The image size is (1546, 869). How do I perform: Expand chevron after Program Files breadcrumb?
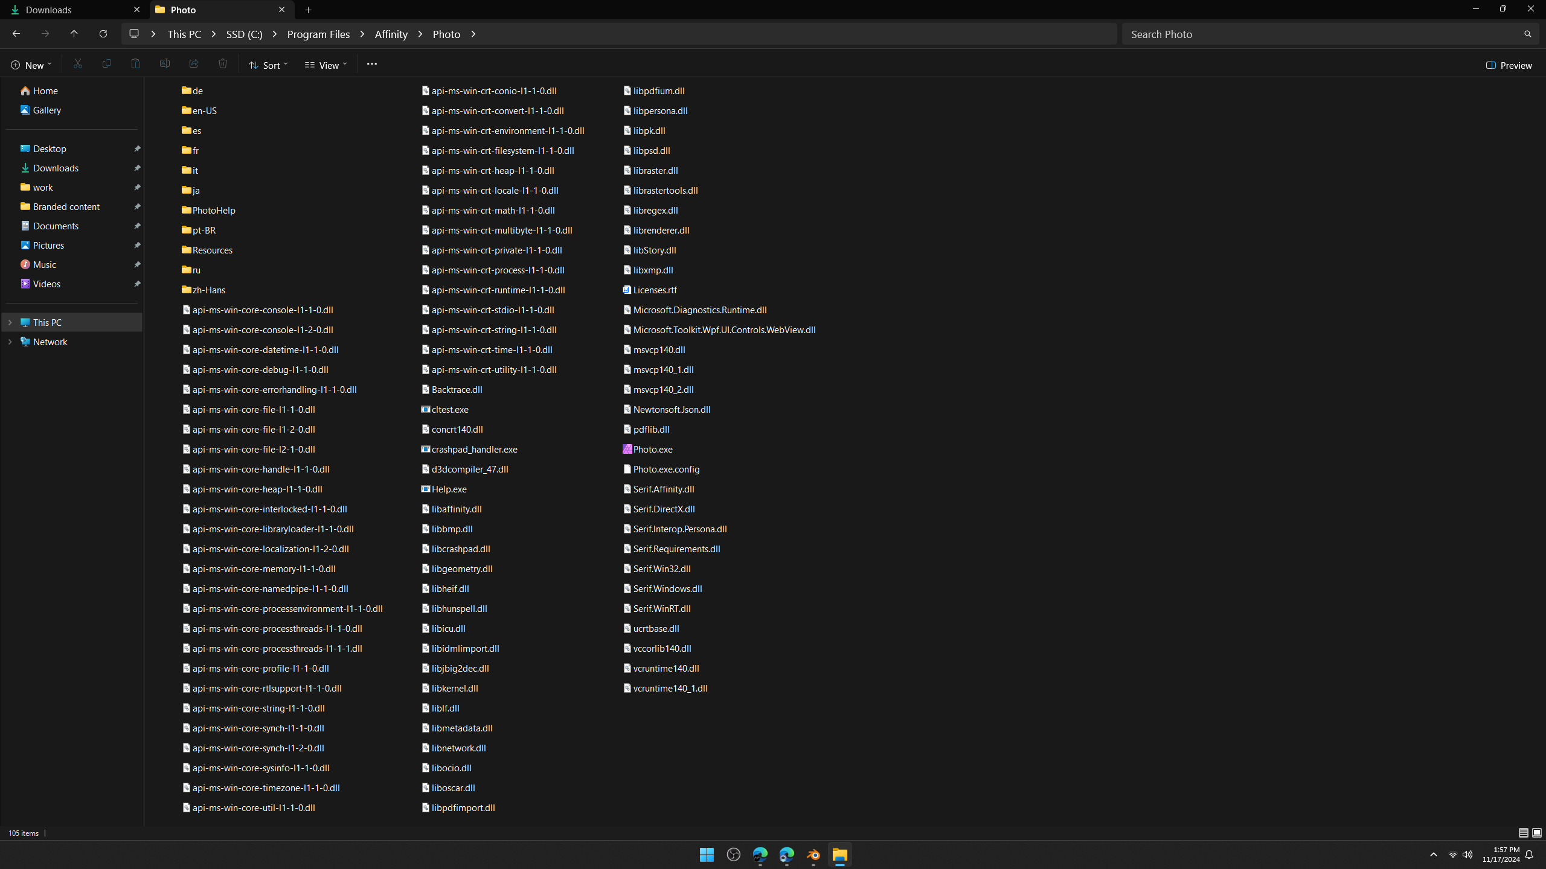(x=362, y=34)
